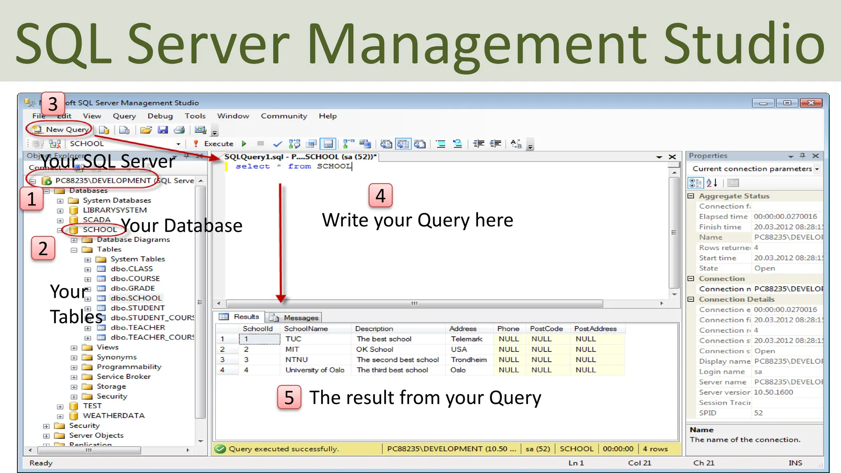Open the File menu
The image size is (841, 473).
click(x=39, y=116)
